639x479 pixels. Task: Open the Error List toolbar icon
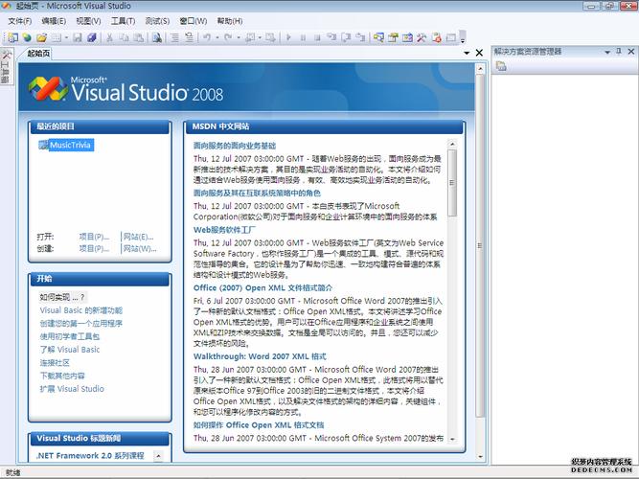coord(436,37)
